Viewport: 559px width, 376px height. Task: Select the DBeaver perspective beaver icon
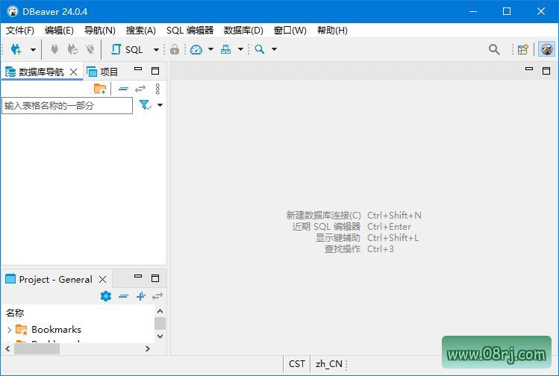(546, 49)
